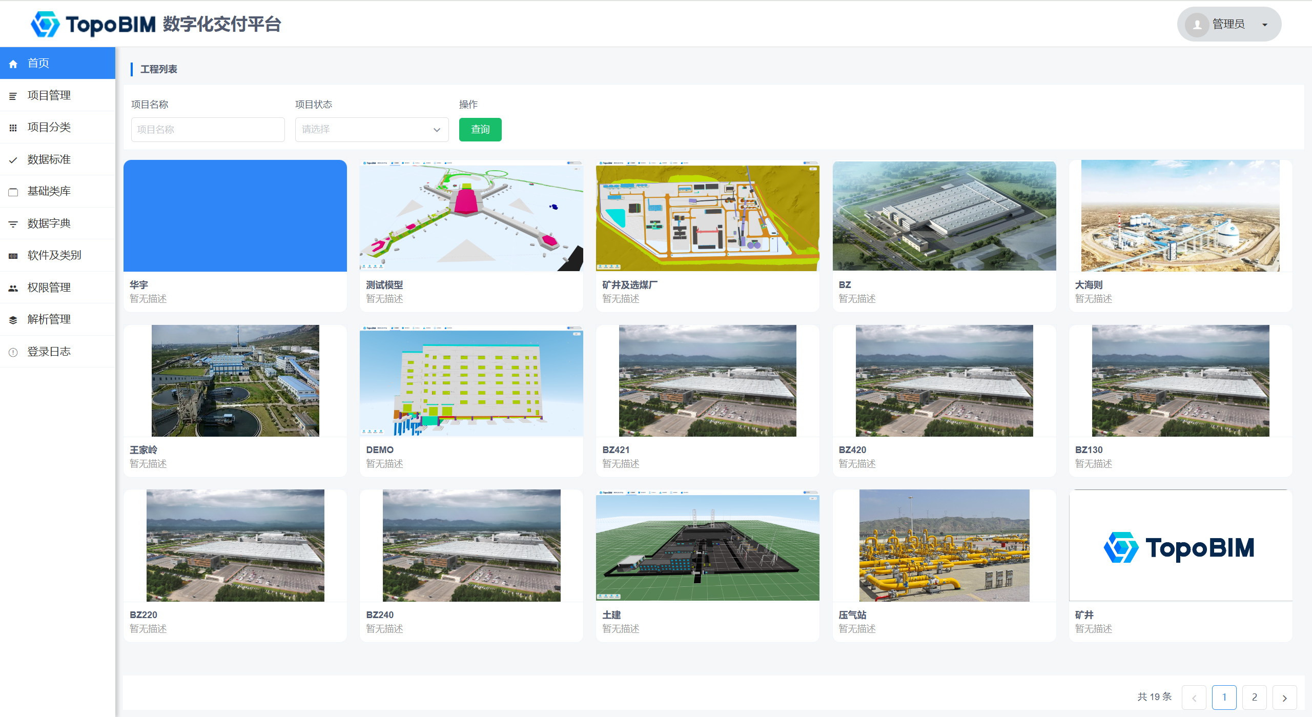This screenshot has width=1312, height=717.
Task: Click the 数据字典 filter icon
Action: [x=13, y=224]
